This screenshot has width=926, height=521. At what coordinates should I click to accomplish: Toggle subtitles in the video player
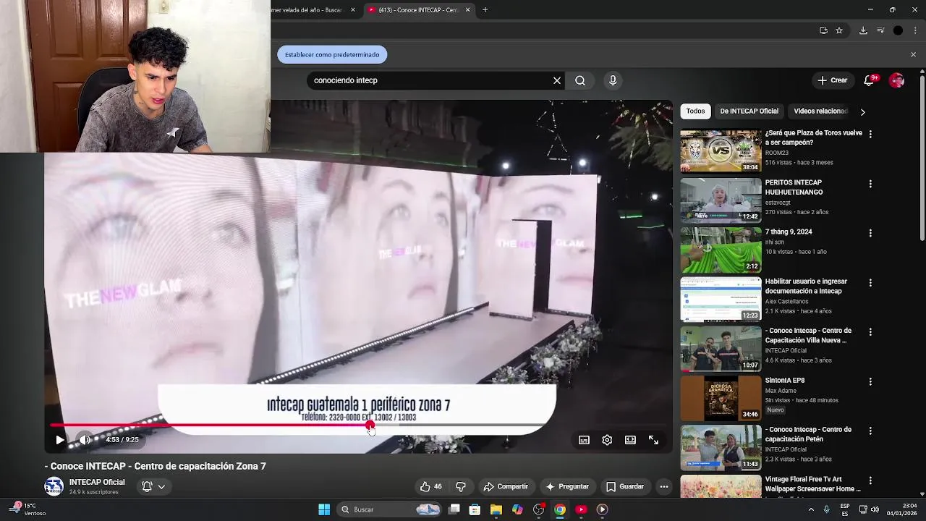(x=584, y=440)
